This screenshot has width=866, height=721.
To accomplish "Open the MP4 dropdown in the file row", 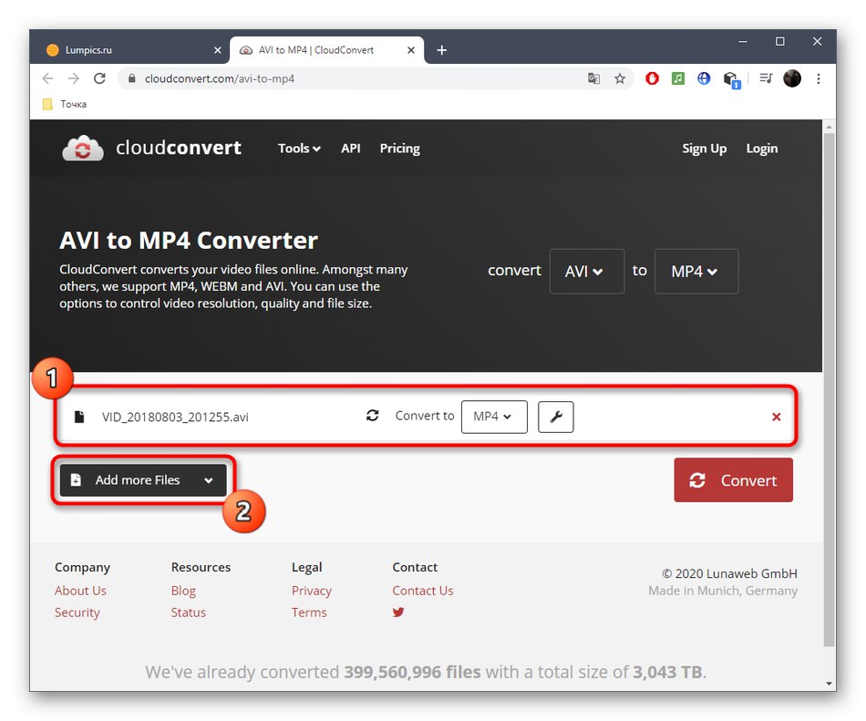I will tap(494, 417).
